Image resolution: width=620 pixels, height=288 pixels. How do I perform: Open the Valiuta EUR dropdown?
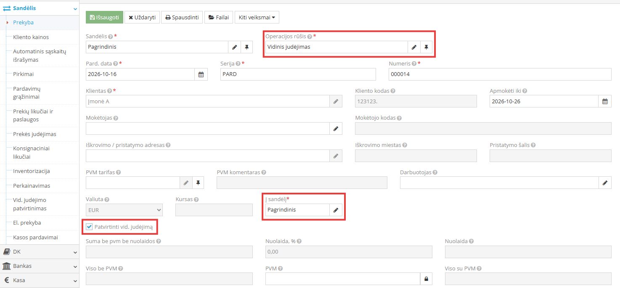(x=124, y=210)
